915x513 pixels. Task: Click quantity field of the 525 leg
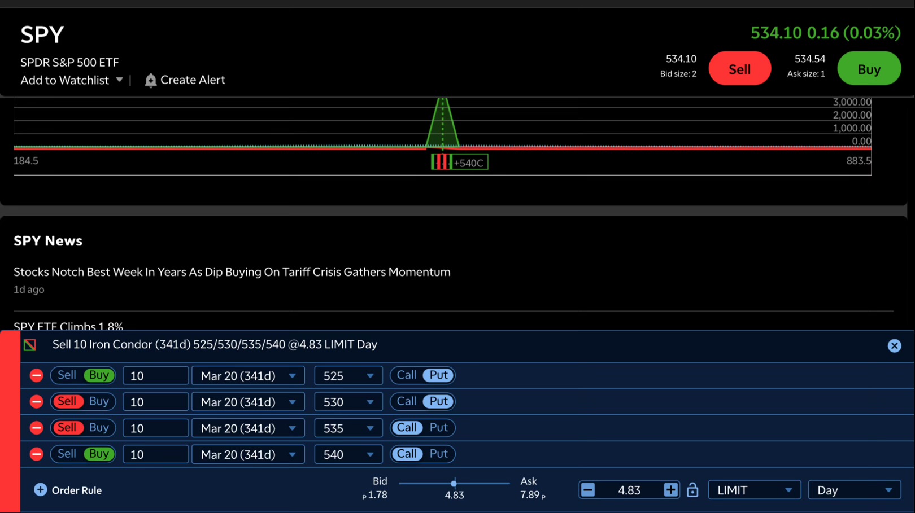point(155,376)
